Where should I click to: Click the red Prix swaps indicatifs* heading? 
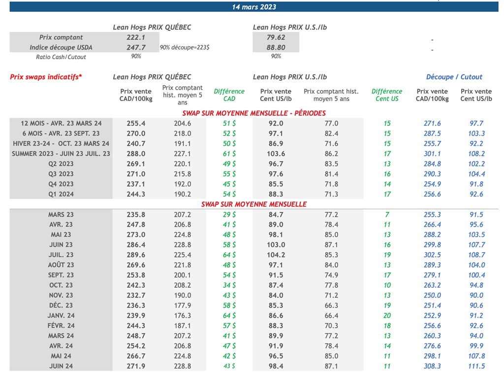coord(46,77)
